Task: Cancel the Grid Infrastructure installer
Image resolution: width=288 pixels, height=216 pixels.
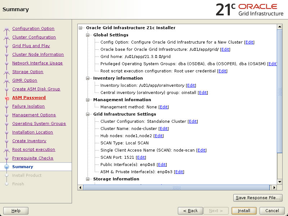Action: pyautogui.click(x=272, y=211)
